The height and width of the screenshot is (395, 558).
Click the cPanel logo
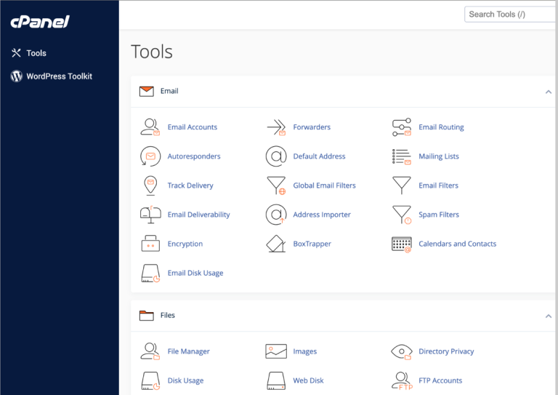(40, 22)
